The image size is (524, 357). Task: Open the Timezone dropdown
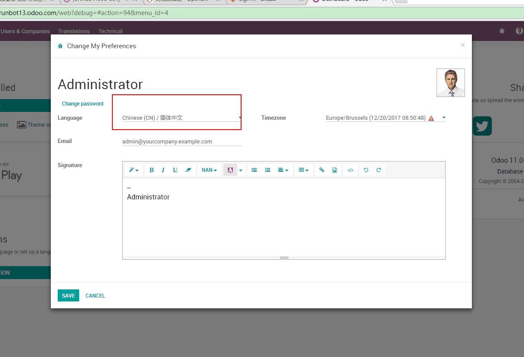click(385, 118)
